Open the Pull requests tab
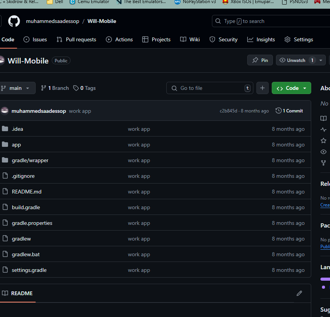 [76, 39]
